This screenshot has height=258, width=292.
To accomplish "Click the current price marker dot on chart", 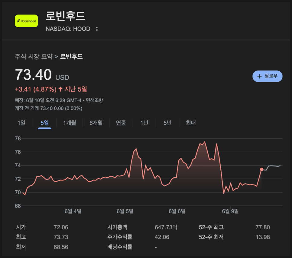I will (x=261, y=169).
